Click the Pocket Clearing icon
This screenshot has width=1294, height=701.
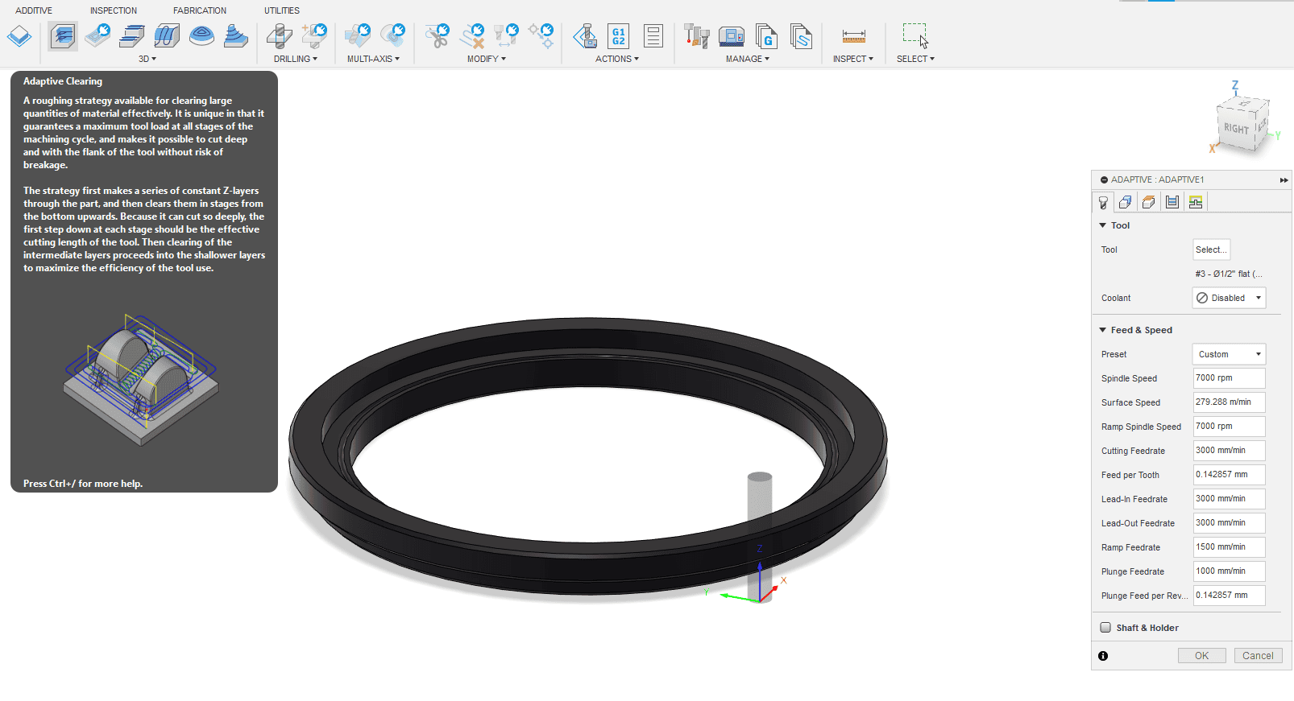click(x=97, y=36)
